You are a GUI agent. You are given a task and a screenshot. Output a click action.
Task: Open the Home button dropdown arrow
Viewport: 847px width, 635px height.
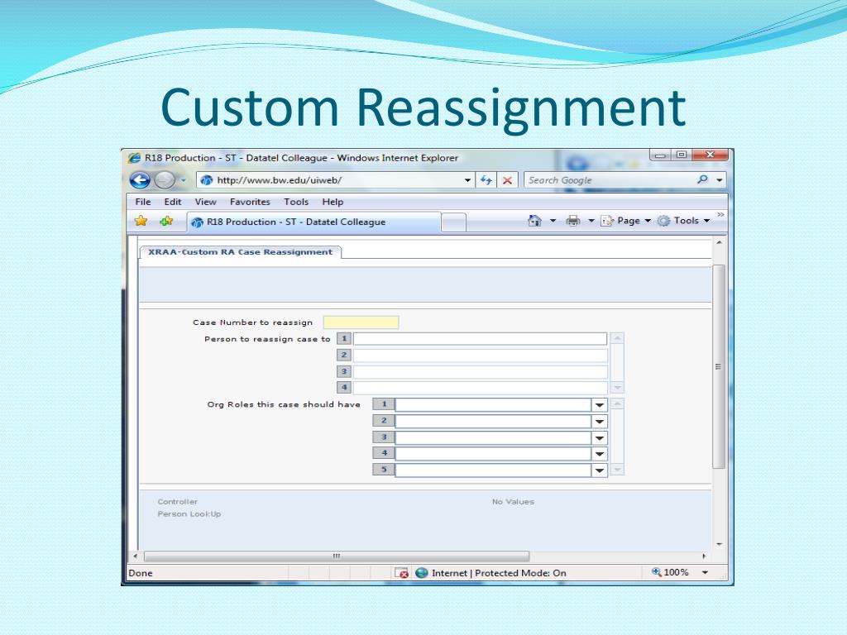(553, 221)
